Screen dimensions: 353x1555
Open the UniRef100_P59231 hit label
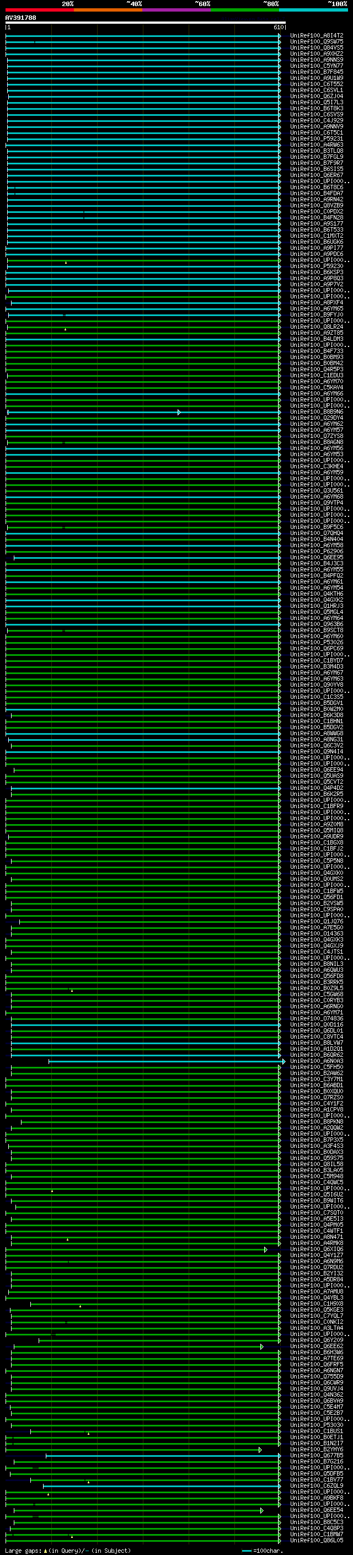point(316,139)
